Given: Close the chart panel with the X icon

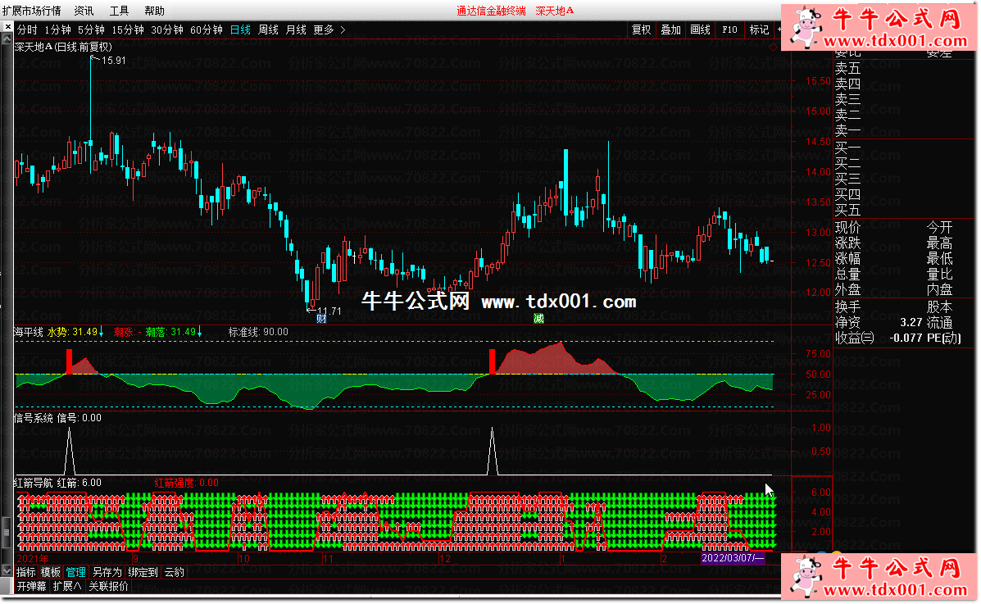Looking at the screenshot, I should 7,28.
